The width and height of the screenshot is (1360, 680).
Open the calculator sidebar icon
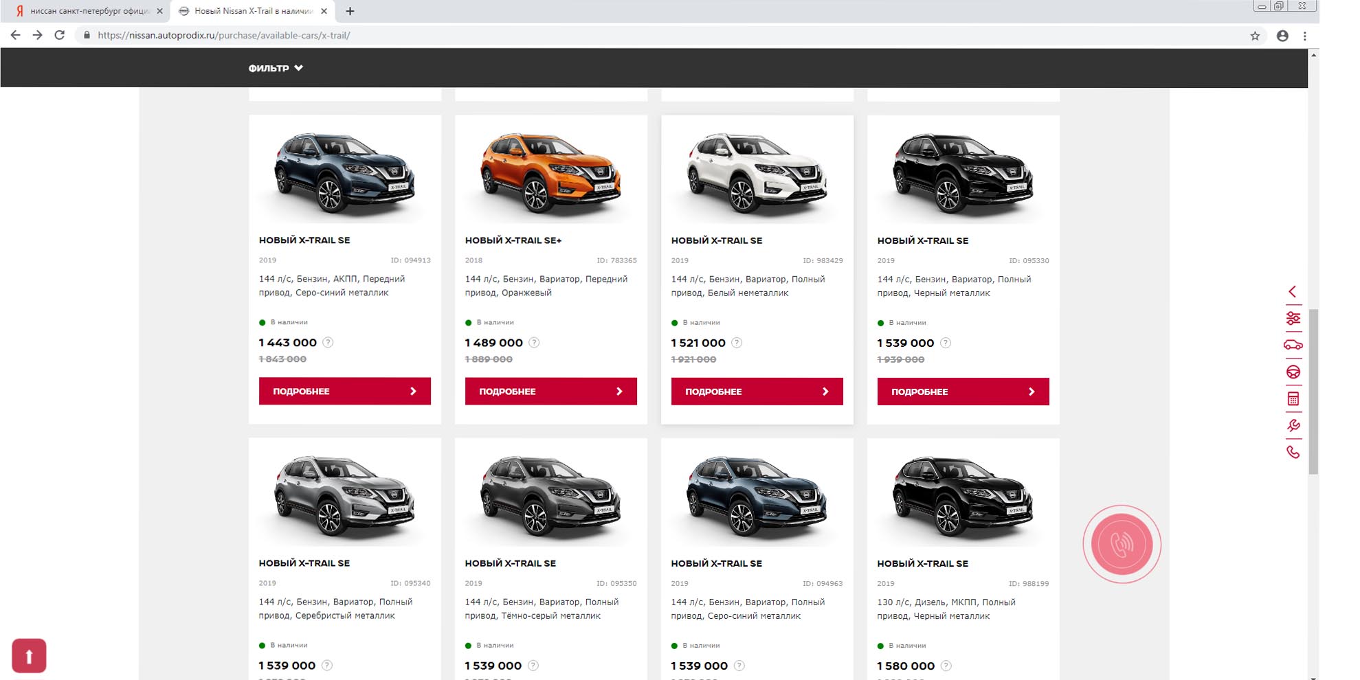tap(1293, 399)
